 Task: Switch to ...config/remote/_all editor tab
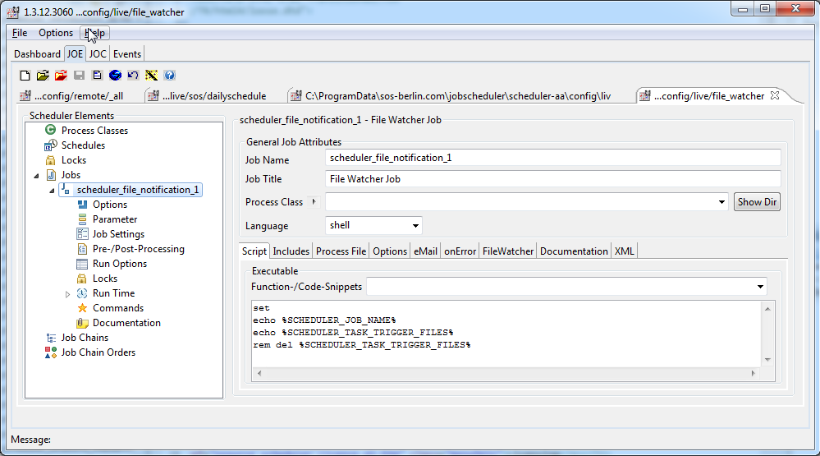(71, 96)
